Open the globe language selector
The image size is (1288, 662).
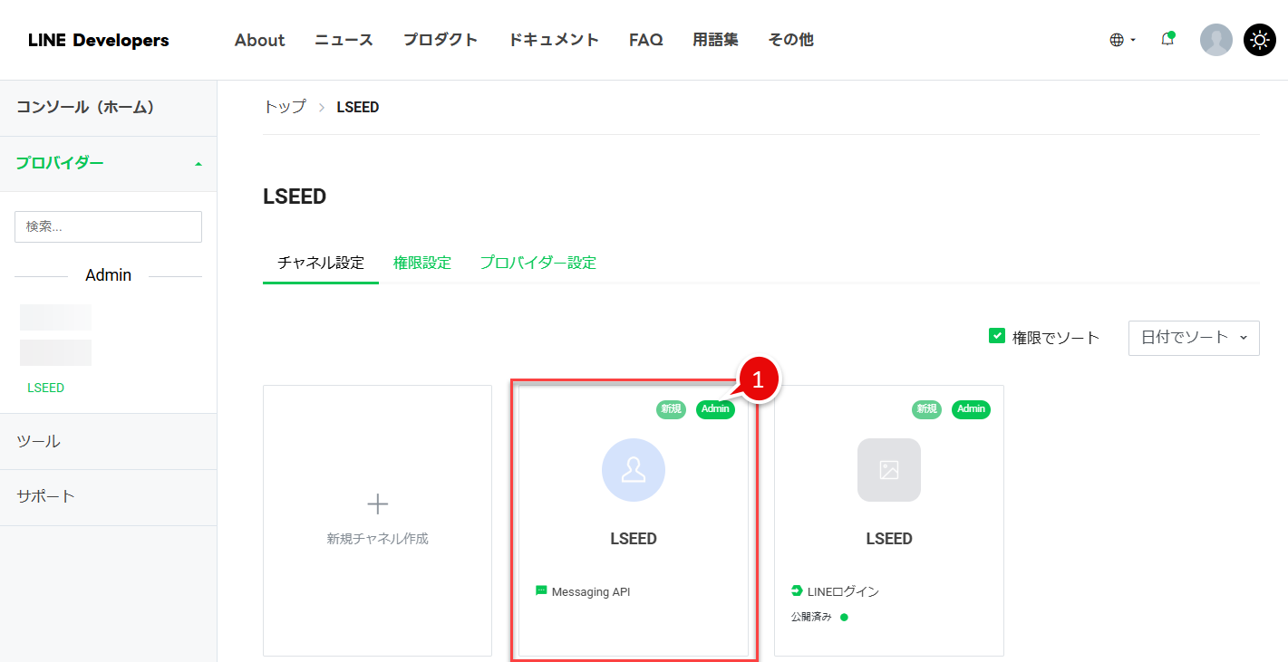click(x=1121, y=40)
